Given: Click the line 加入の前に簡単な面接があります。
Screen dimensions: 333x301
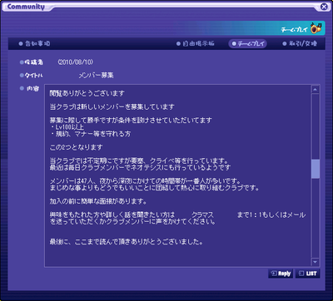Looking at the screenshot, I should [98, 201].
